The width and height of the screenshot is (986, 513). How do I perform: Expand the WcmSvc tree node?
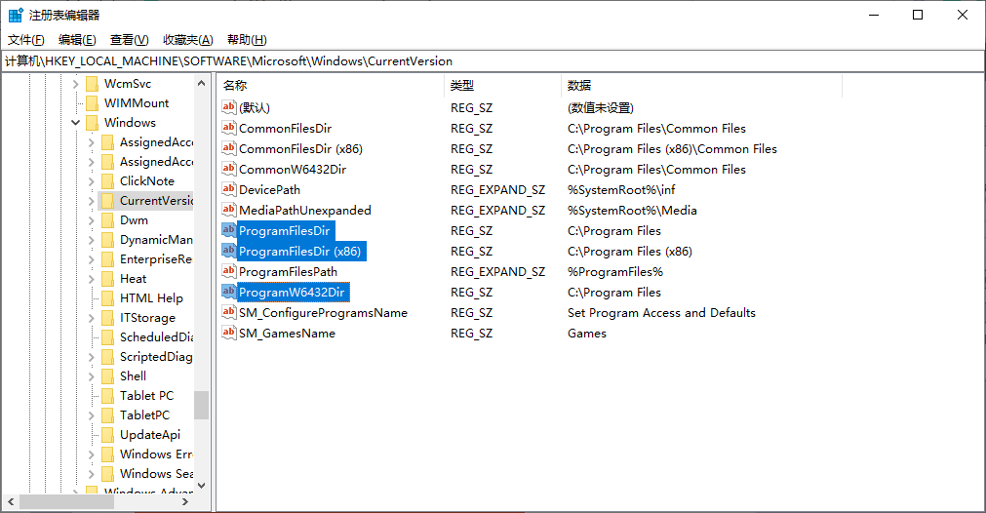point(75,84)
